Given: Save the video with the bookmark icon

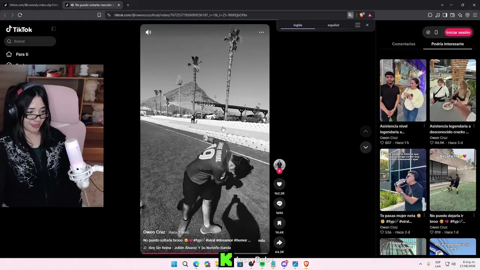Looking at the screenshot, I should click(279, 223).
